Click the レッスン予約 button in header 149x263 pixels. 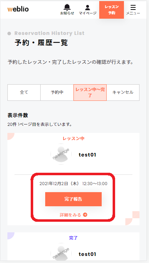[x=112, y=10]
